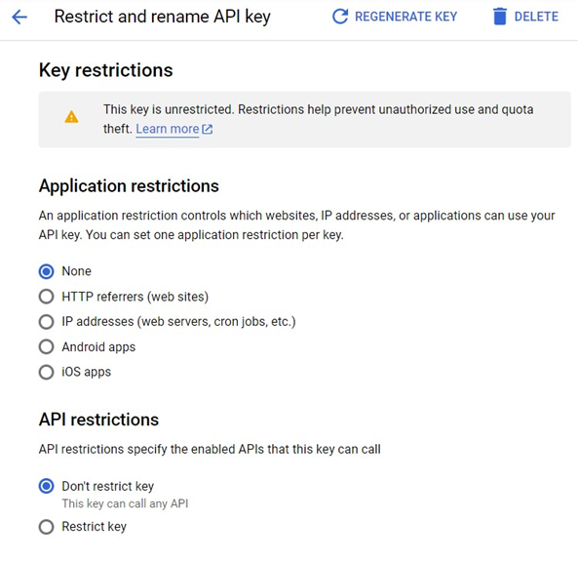Select Don't restrict key option
Screen dimensions: 578x561
pyautogui.click(x=47, y=487)
